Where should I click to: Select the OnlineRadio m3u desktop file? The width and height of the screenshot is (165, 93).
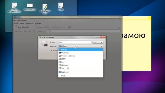point(45,9)
